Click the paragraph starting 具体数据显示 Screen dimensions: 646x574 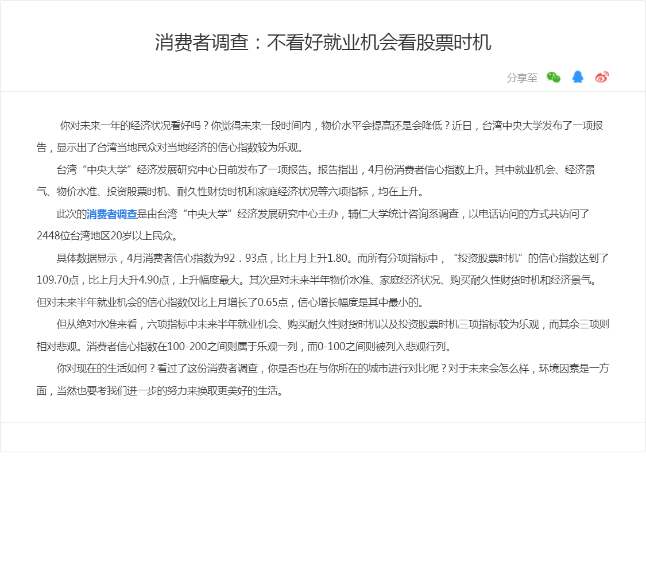[x=323, y=280]
